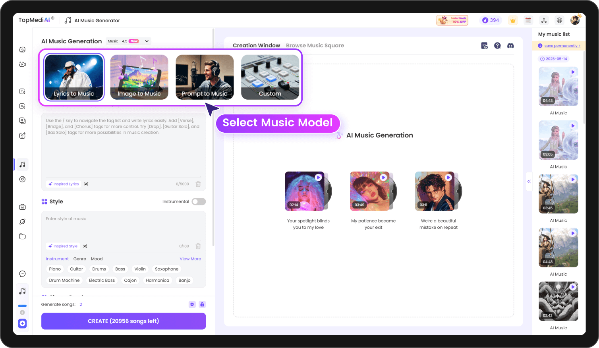Expand style tags with View More

pyautogui.click(x=190, y=259)
